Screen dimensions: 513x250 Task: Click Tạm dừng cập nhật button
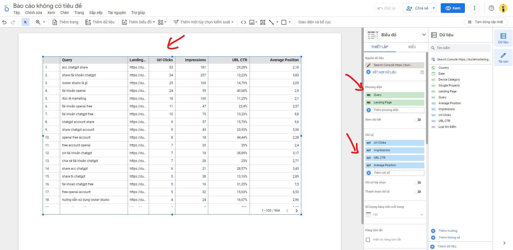486,22
